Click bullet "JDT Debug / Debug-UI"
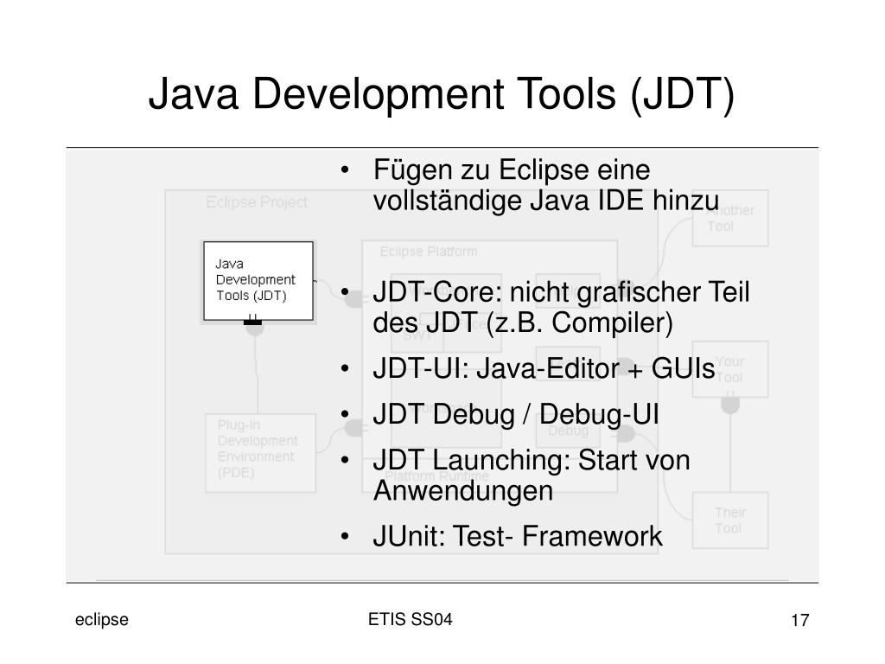Screen dimensions: 885x664 (515, 414)
